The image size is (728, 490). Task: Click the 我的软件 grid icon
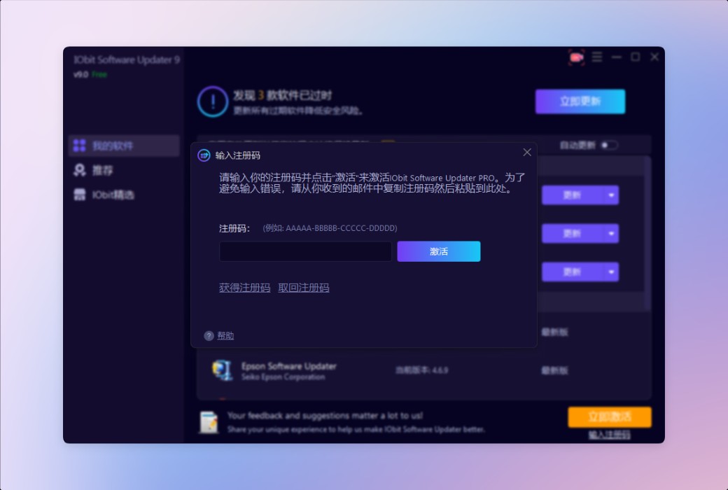(x=79, y=146)
